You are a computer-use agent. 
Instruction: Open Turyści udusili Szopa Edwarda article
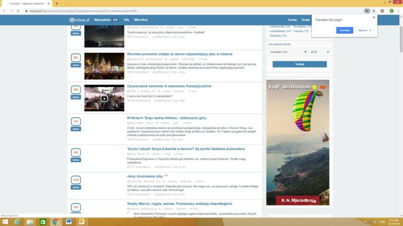tap(186, 149)
